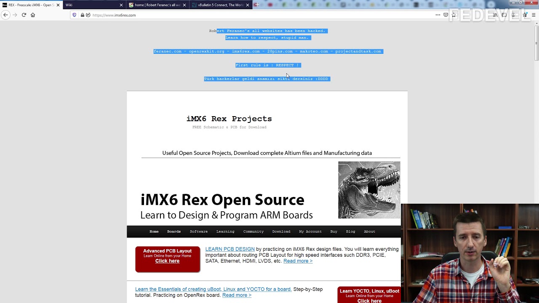Show site security padlock info
This screenshot has height=303, width=539.
(82, 15)
